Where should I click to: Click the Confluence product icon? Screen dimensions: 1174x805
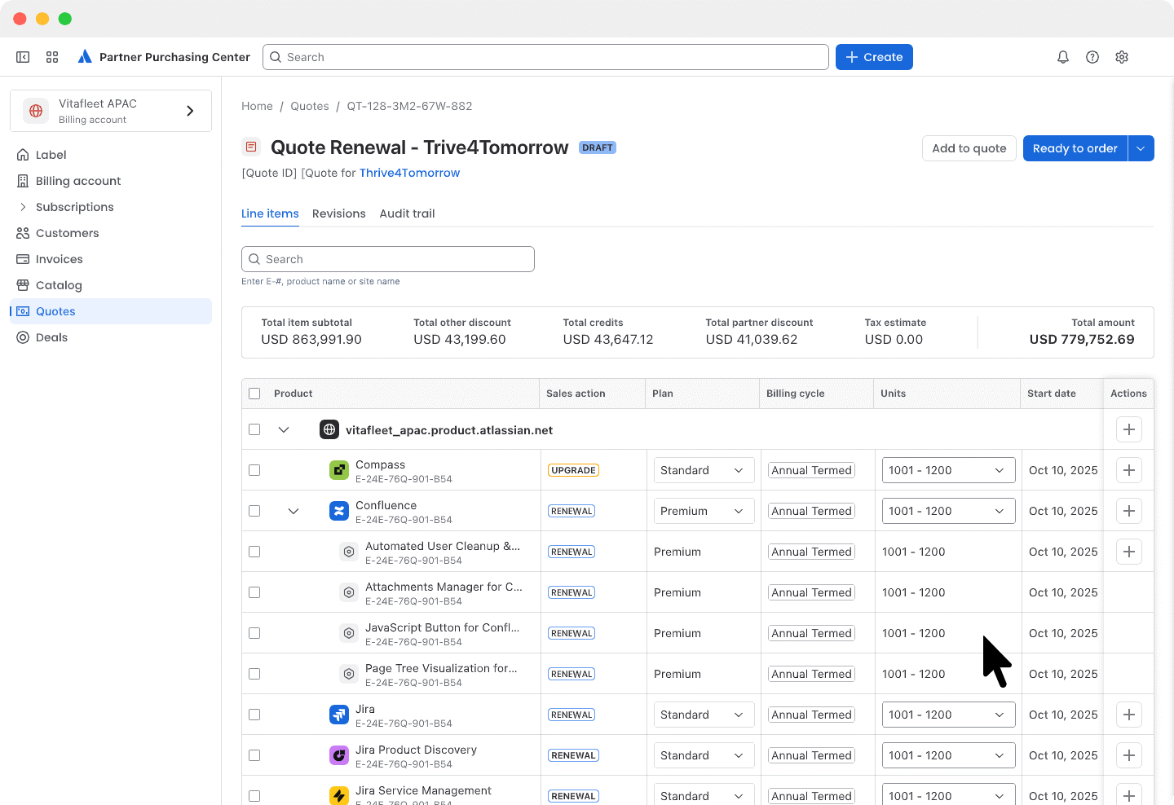click(x=339, y=511)
